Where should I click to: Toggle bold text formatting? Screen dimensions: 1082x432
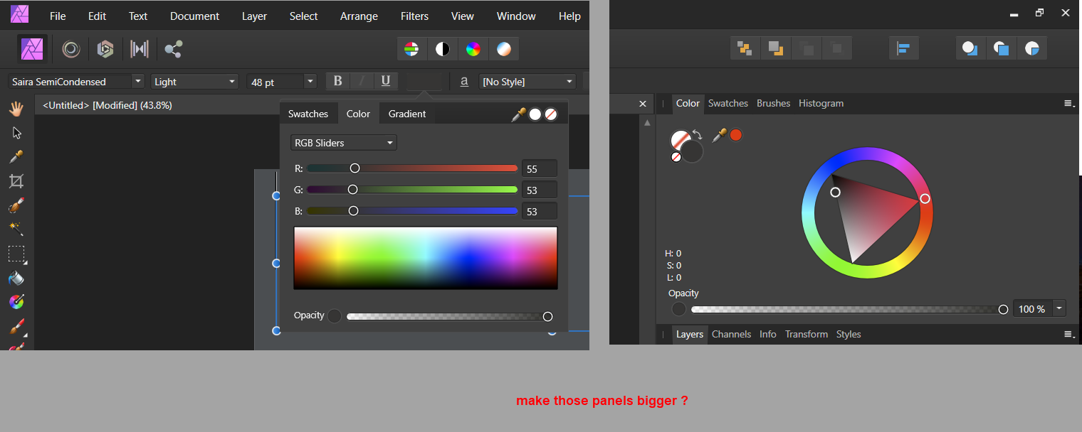[337, 81]
